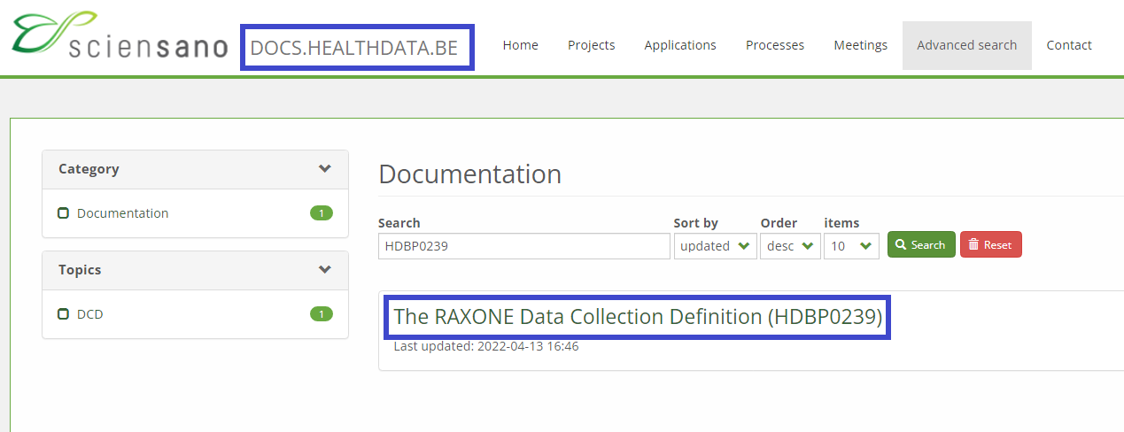Open the Sort by dropdown

click(715, 246)
